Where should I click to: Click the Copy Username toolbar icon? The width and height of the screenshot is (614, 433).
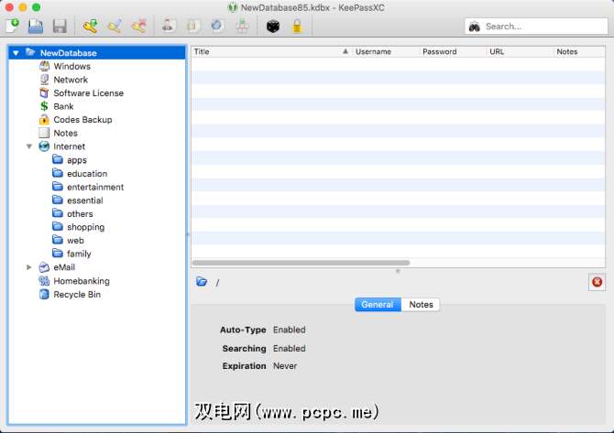(169, 27)
